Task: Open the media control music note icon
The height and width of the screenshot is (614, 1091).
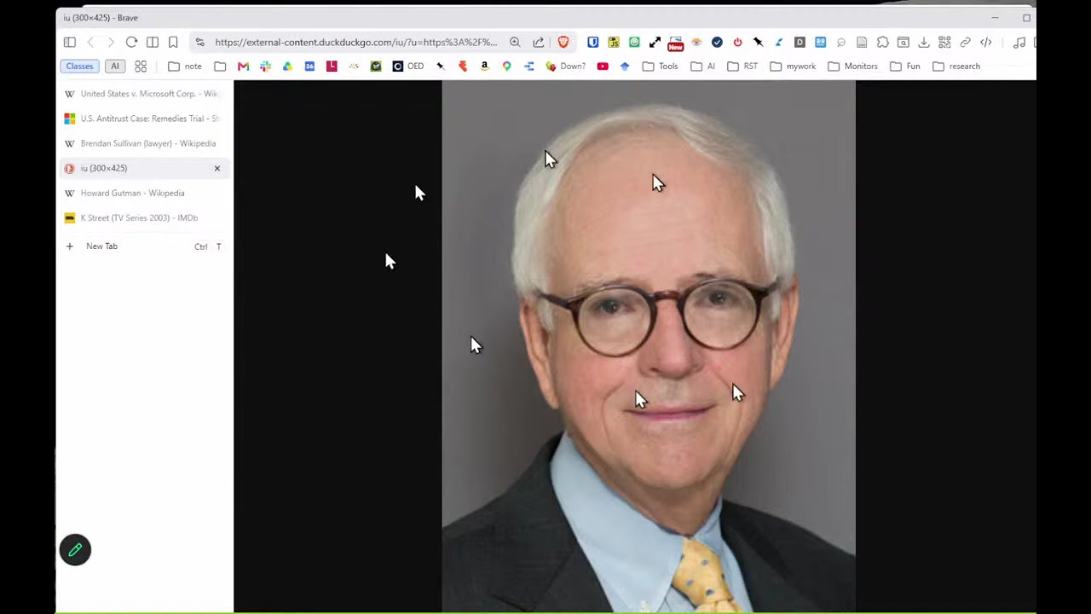Action: (1019, 42)
